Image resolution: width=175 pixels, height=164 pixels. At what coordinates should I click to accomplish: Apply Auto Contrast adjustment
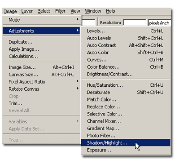(126, 45)
